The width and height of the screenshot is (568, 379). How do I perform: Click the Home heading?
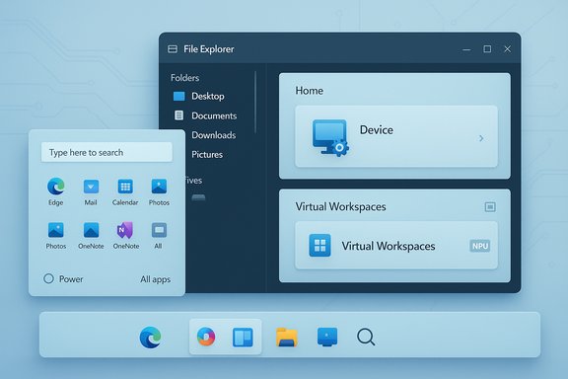click(309, 91)
